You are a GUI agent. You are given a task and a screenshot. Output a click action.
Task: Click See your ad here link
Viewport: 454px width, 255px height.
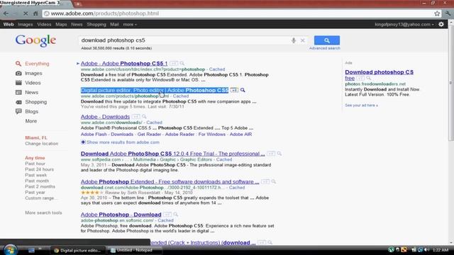[361, 106]
